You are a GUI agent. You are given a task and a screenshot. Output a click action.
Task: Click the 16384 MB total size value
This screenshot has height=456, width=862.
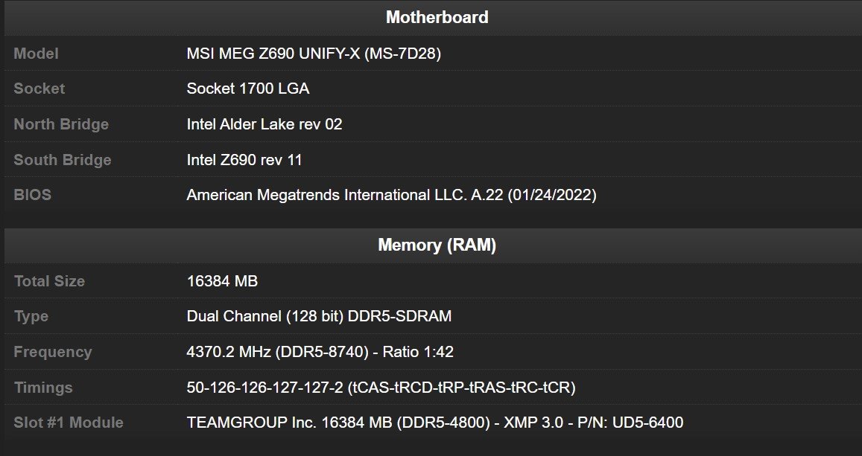coord(222,281)
